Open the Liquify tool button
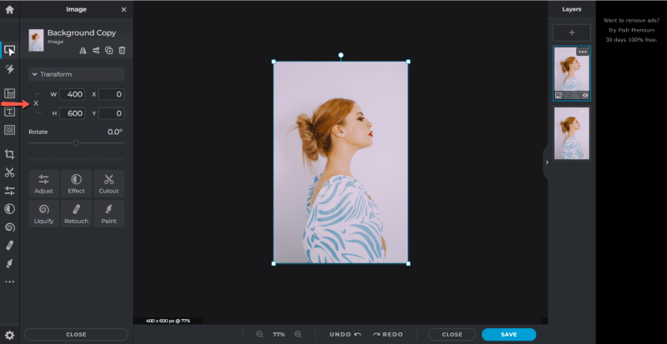The width and height of the screenshot is (667, 344). point(44,213)
